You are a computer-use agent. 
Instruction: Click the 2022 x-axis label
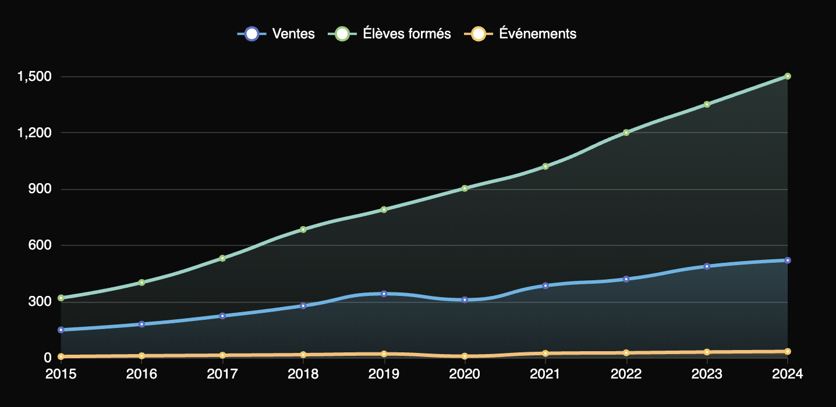coord(626,374)
